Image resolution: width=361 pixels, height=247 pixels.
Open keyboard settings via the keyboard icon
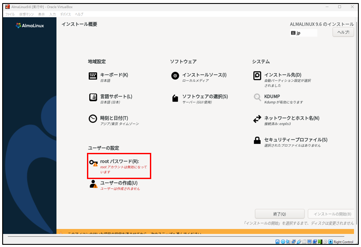[x=93, y=76]
